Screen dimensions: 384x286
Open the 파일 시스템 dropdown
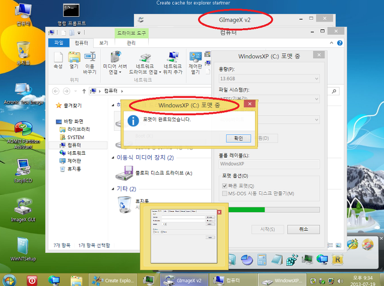click(269, 99)
